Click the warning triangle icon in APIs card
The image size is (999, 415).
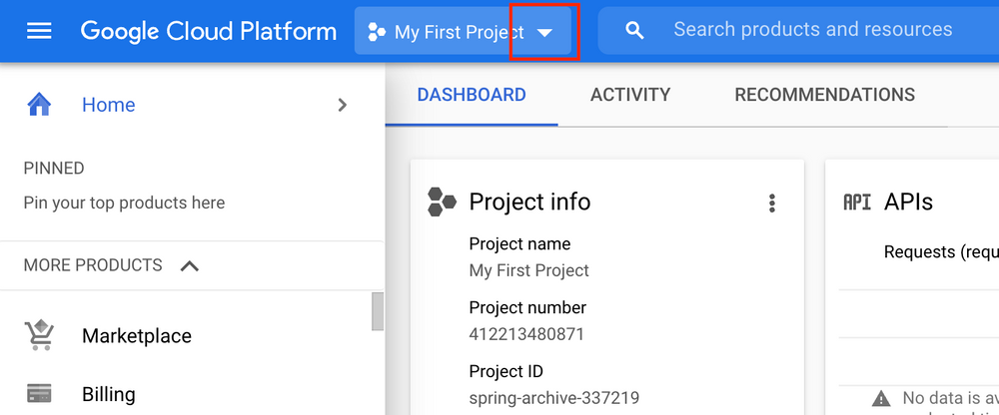pyautogui.click(x=881, y=398)
